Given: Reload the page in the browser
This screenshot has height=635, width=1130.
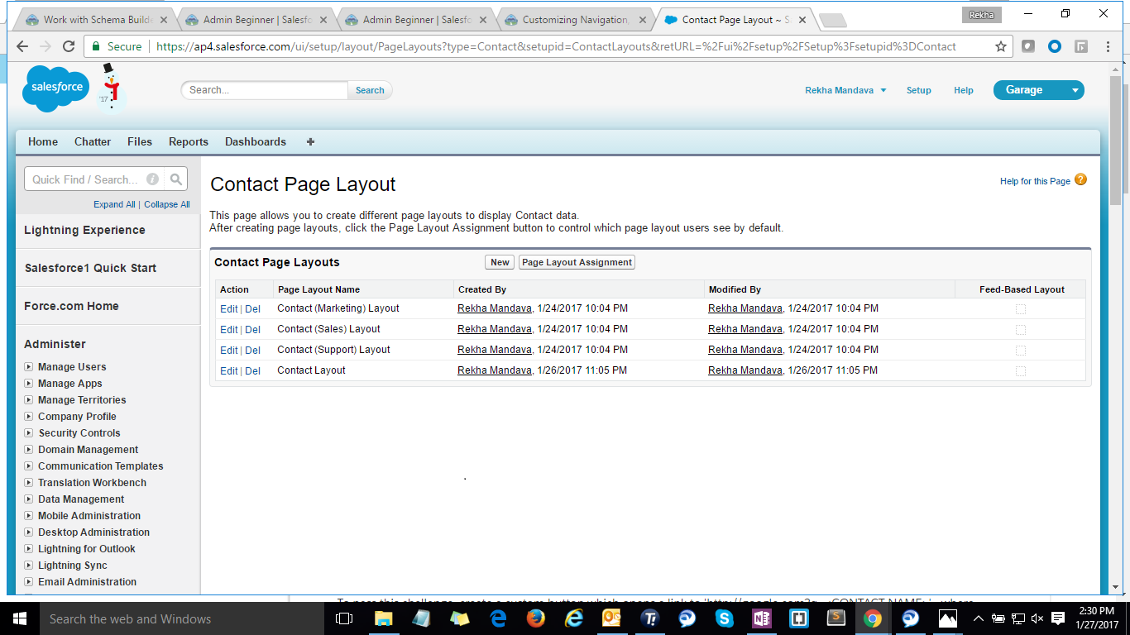Looking at the screenshot, I should tap(69, 46).
